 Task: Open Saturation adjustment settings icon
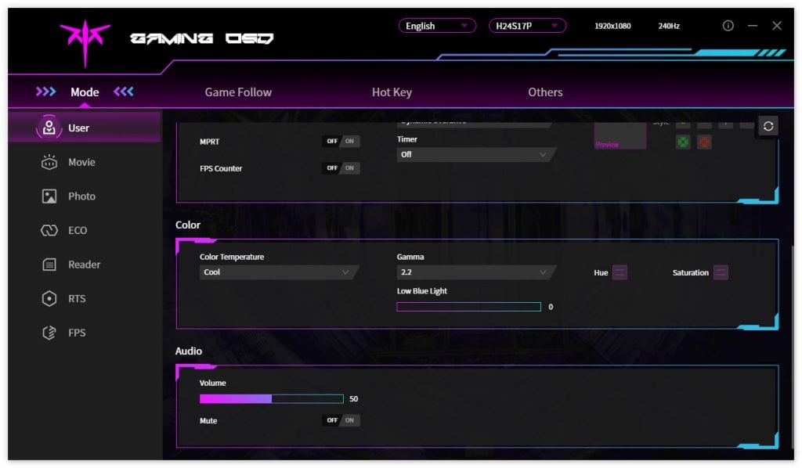tap(721, 272)
